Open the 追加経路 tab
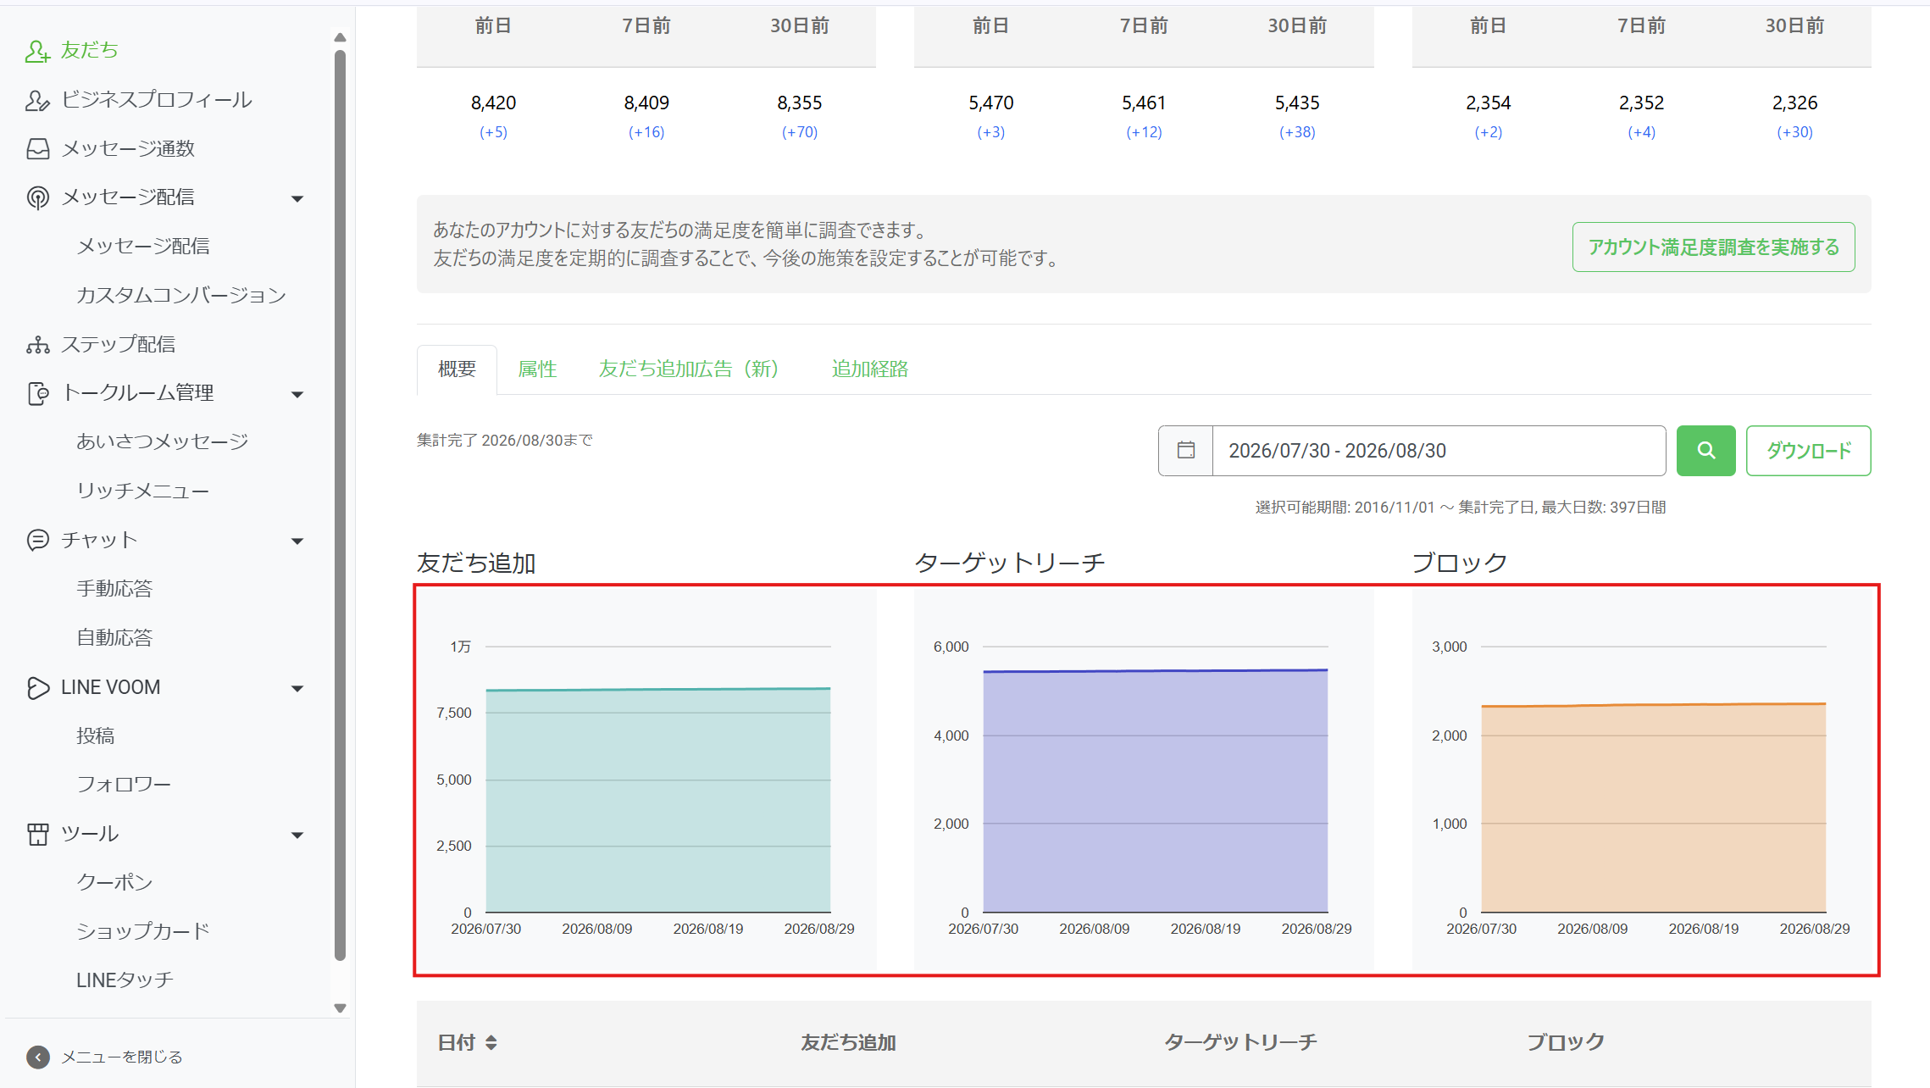 pyautogui.click(x=869, y=369)
